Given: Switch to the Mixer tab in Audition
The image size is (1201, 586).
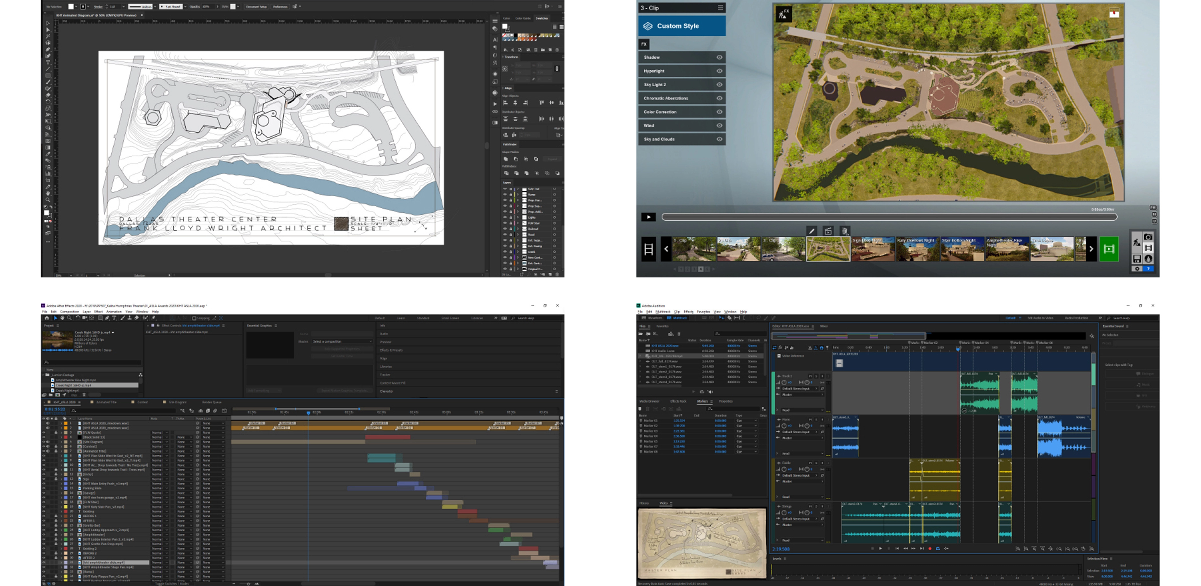Looking at the screenshot, I should point(824,326).
